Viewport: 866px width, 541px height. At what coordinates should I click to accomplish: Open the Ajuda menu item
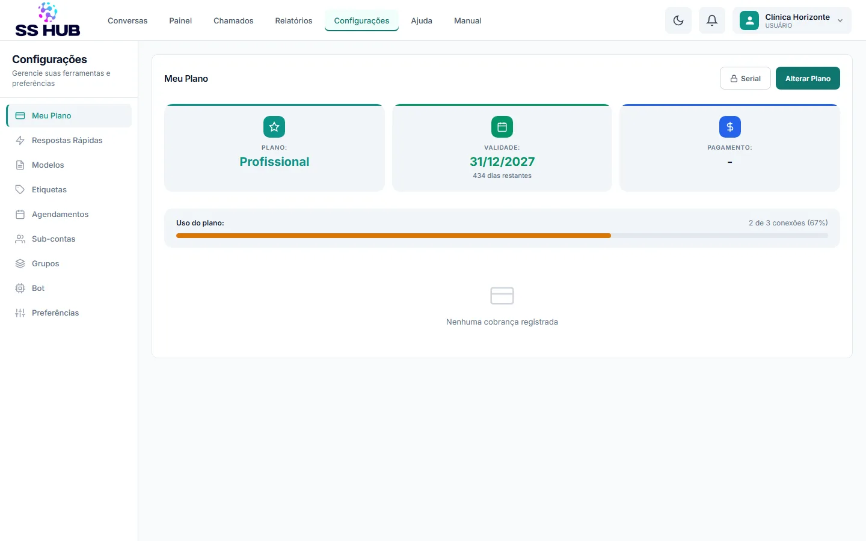422,20
